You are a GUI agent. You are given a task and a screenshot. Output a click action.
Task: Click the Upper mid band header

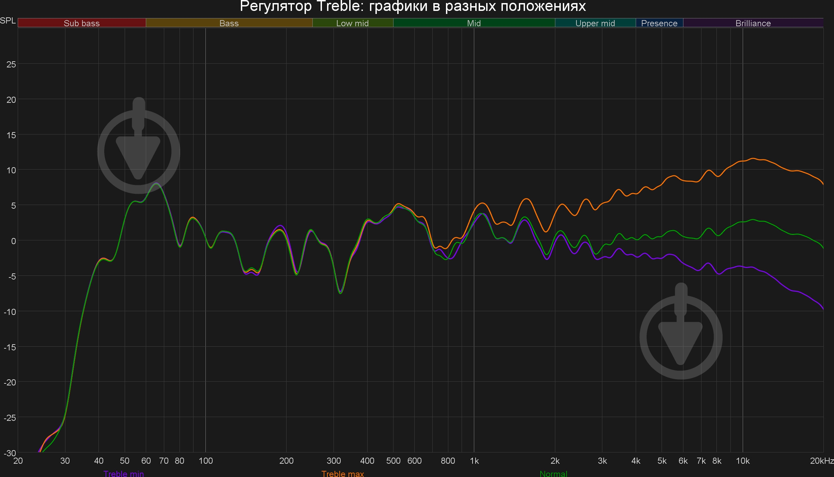(x=595, y=23)
